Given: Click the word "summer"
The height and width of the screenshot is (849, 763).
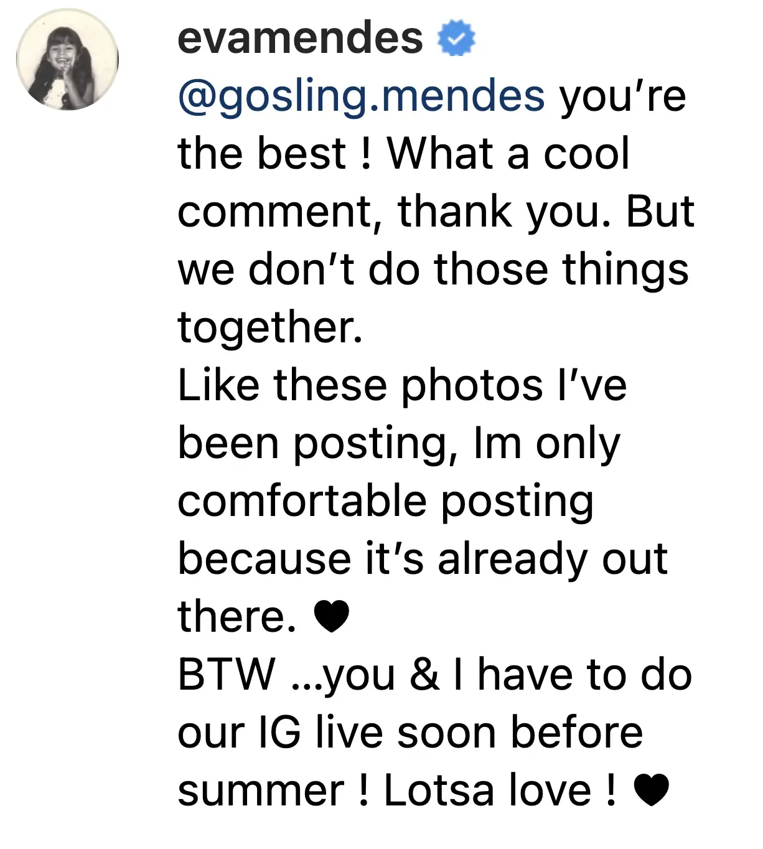Looking at the screenshot, I should (261, 790).
